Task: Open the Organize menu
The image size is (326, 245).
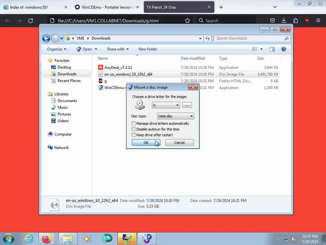Action: (x=57, y=49)
